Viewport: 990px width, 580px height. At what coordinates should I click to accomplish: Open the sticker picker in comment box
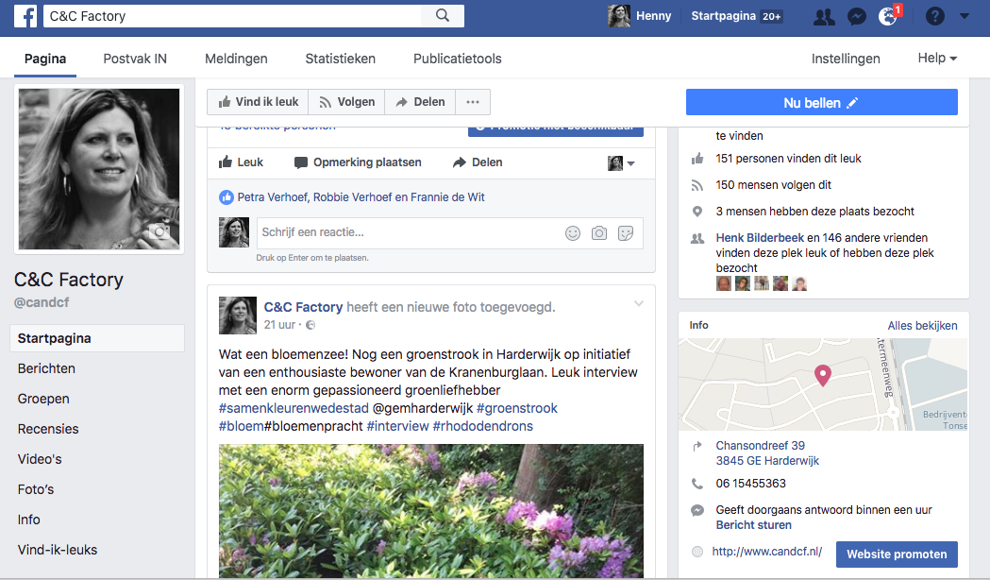pos(626,233)
